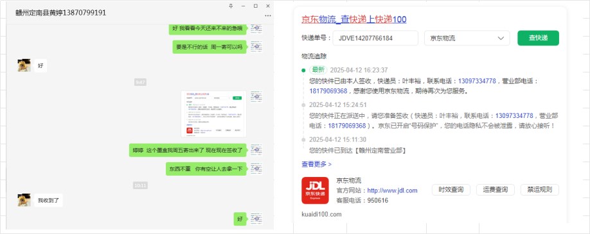Click phone 13097334778 in the 15:24:51 entry
Viewport: 590px width, 234px height.
click(514, 115)
